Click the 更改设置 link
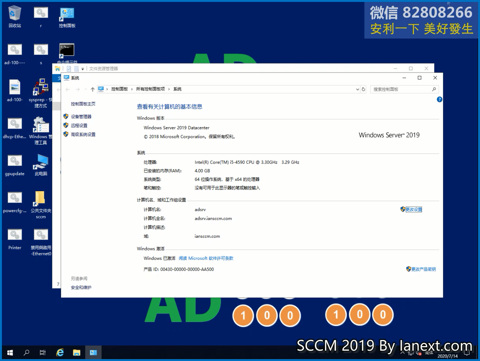This screenshot has width=480, height=361. [414, 210]
